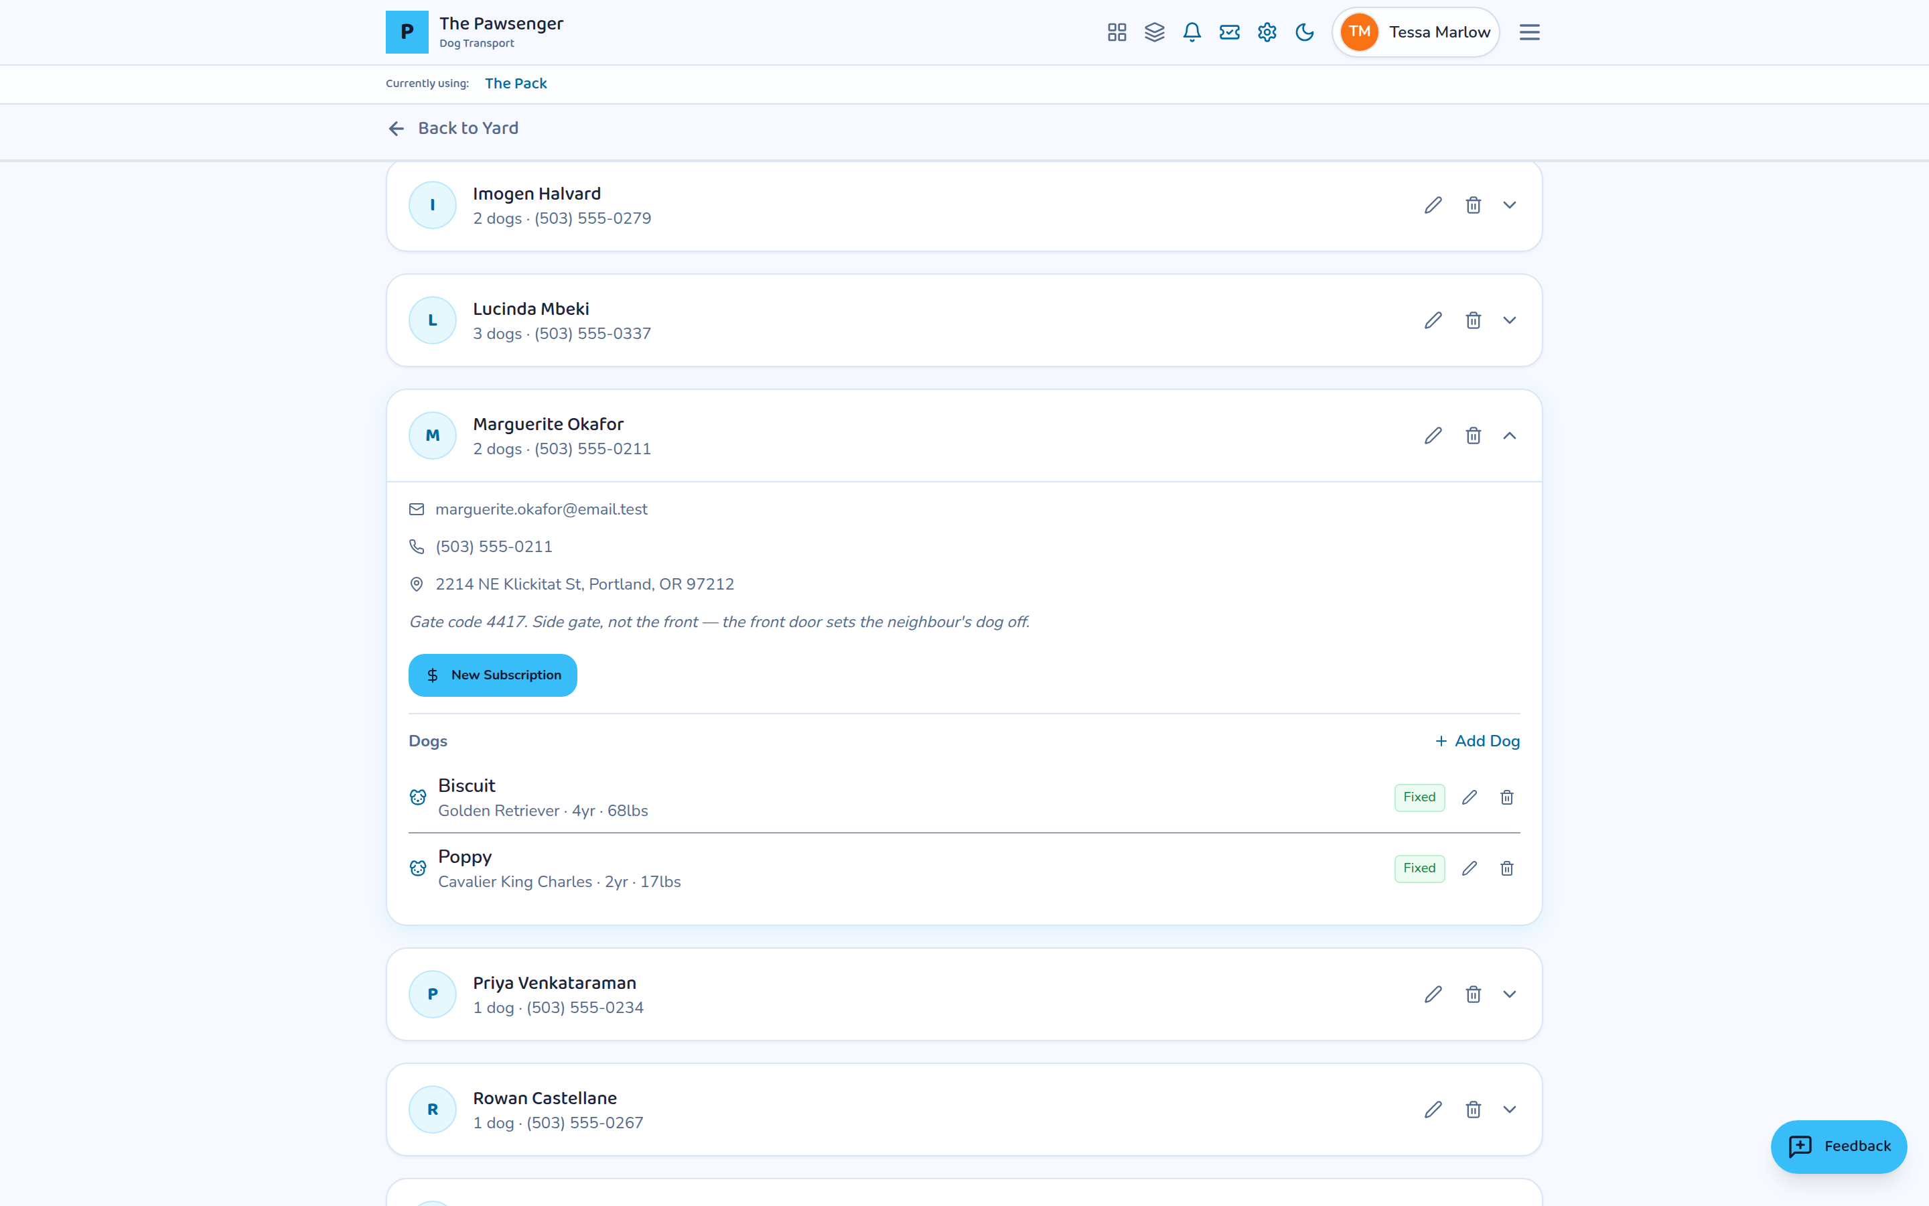Open the layers stack icon in header

click(1154, 32)
